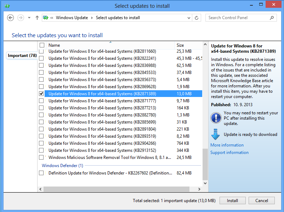Image resolution: width=284 pixels, height=212 pixels.
Task: Collapse the Windows Defender (1) group
Action: 62,166
